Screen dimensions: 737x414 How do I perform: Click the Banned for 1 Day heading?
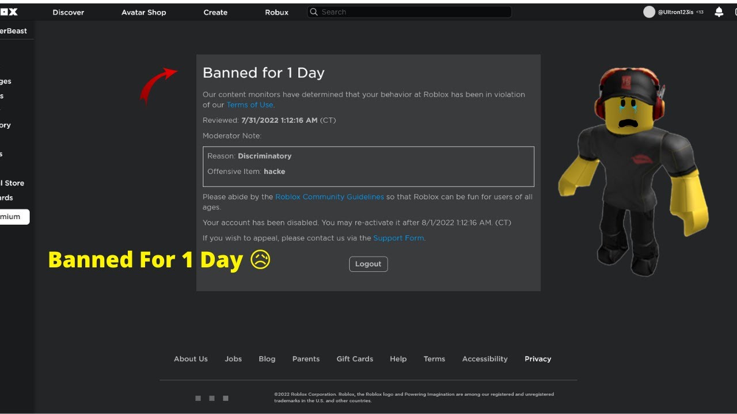coord(264,73)
